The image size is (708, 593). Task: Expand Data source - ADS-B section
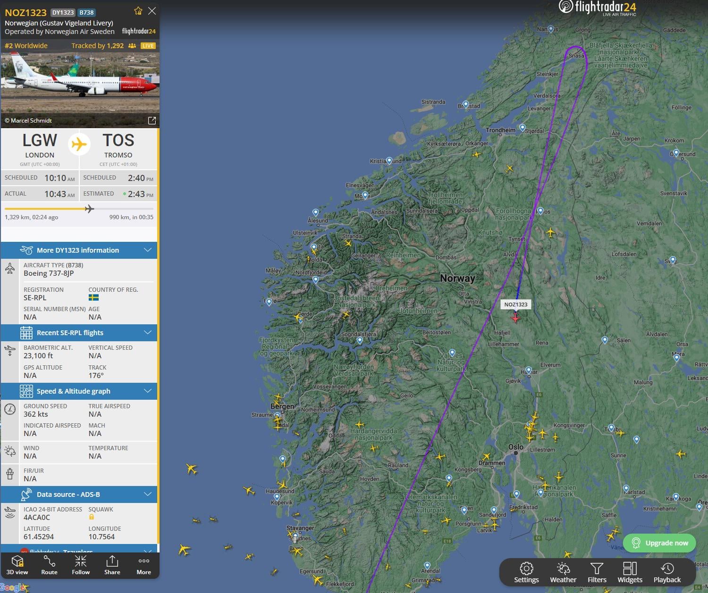[x=79, y=494]
